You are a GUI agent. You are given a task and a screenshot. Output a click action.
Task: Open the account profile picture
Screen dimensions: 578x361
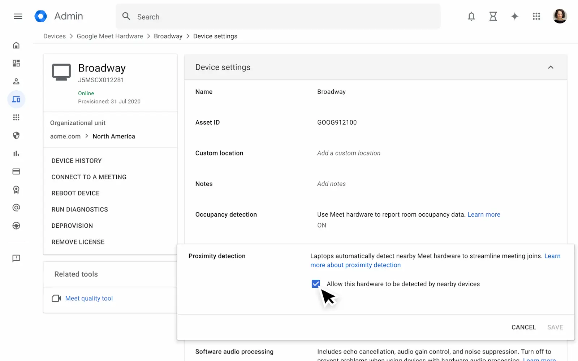click(560, 16)
